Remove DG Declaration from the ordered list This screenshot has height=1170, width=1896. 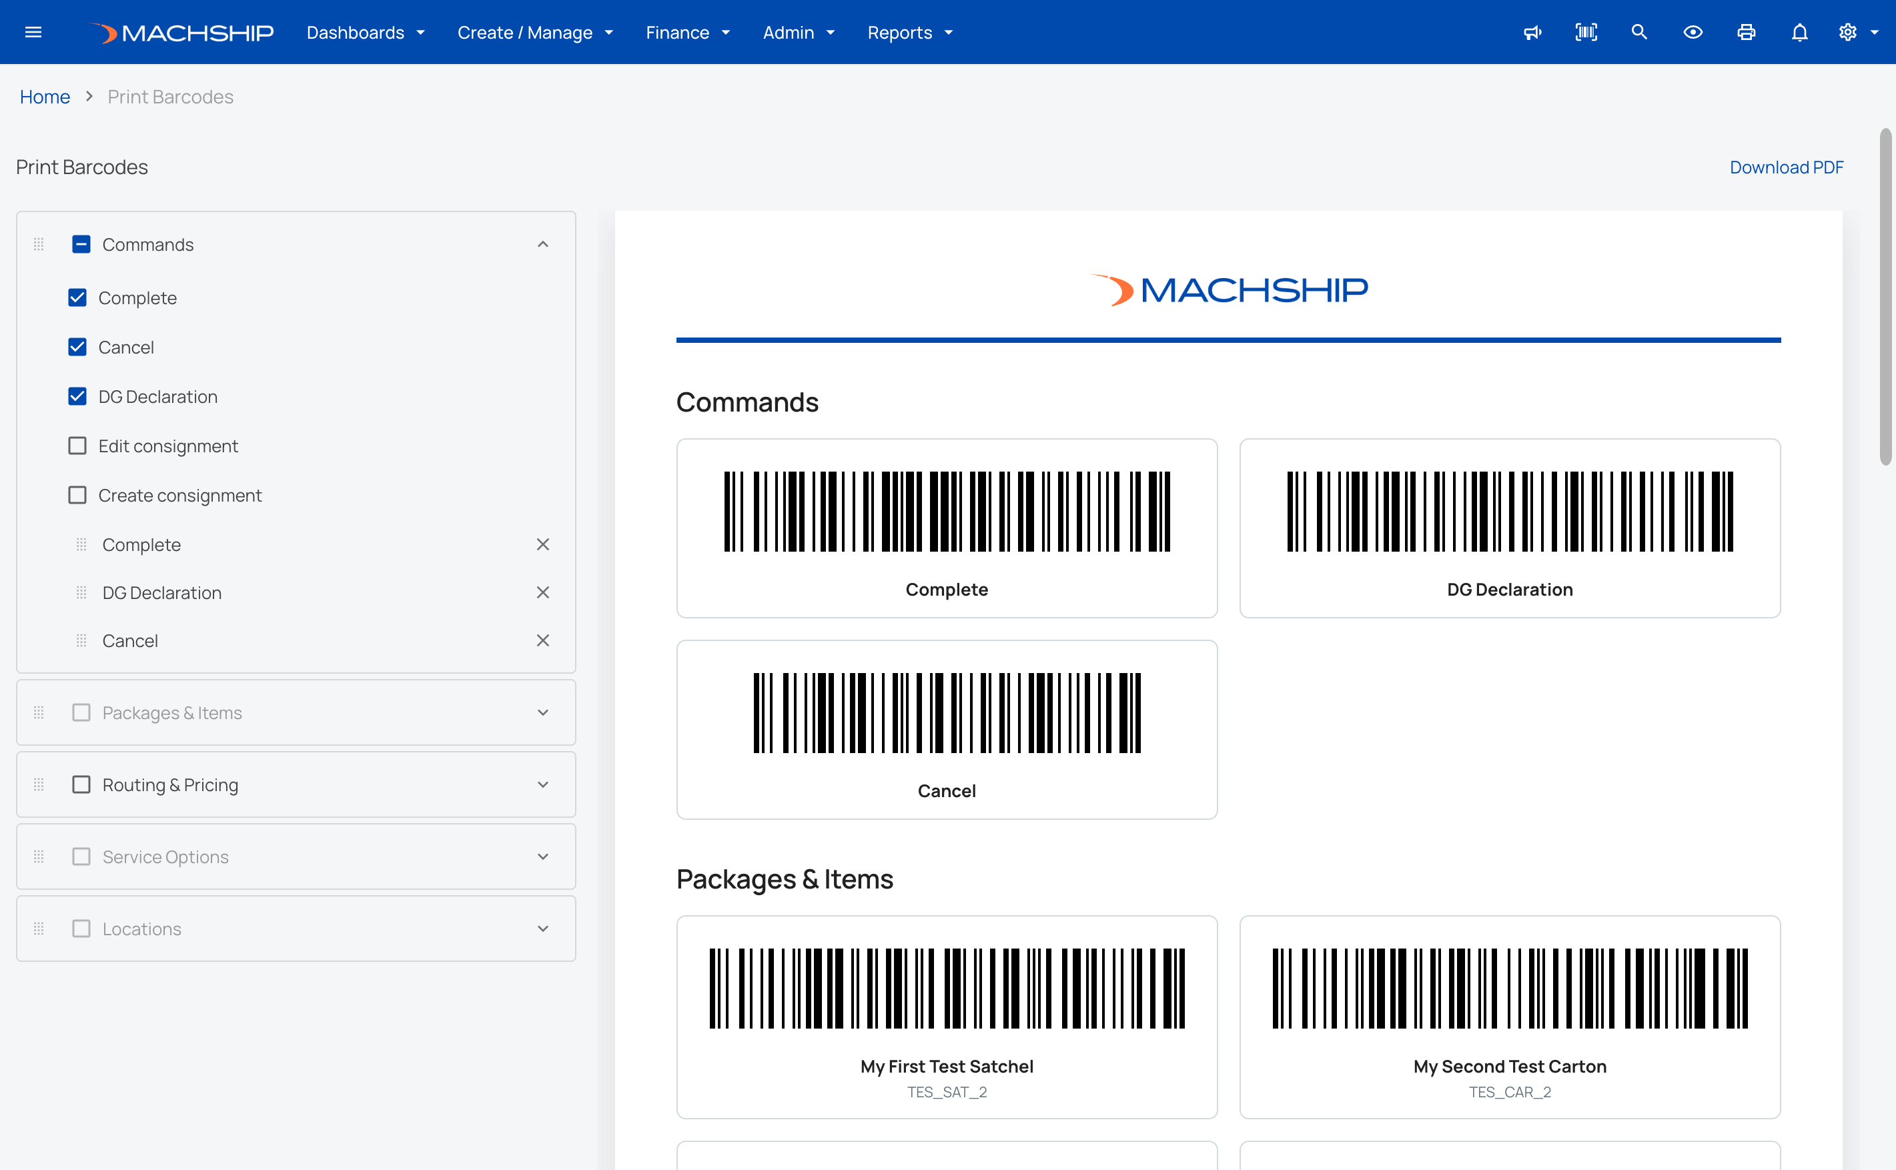[x=542, y=593]
